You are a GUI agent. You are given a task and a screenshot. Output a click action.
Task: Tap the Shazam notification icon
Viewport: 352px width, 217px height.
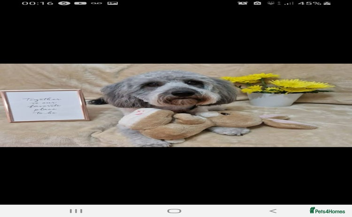[64, 3]
